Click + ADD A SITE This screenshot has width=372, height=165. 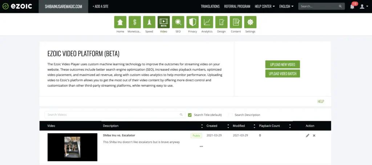tap(100, 7)
